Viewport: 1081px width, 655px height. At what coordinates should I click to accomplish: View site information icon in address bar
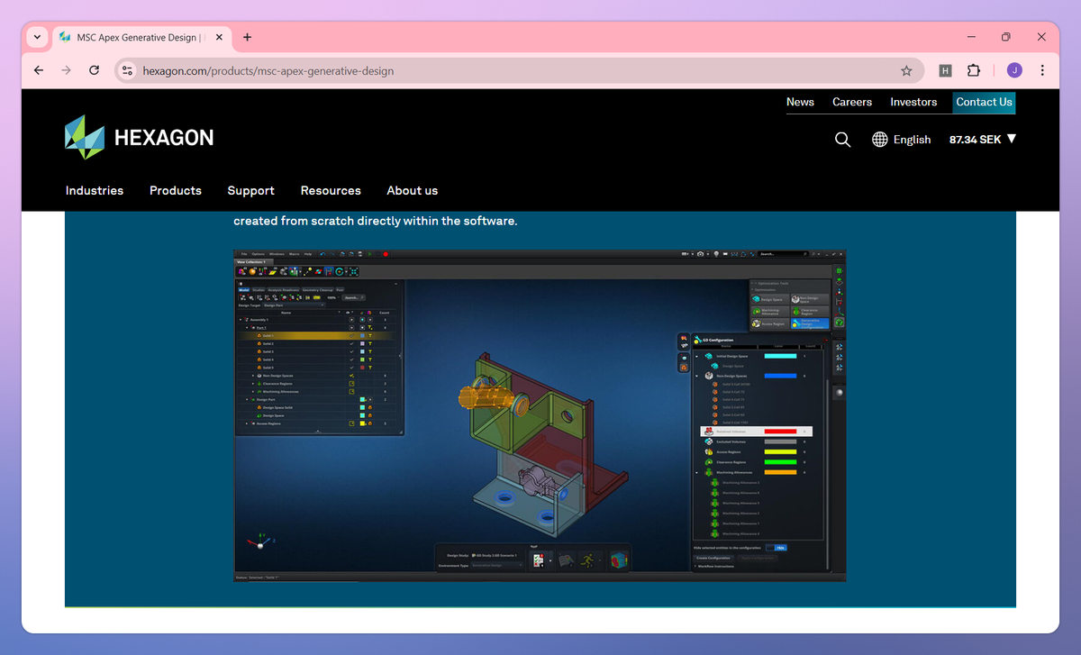point(127,70)
